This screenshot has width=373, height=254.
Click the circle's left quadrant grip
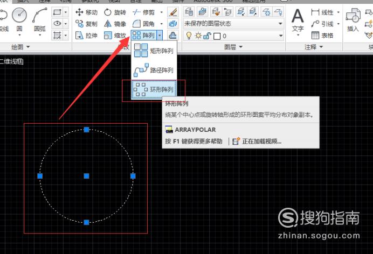click(x=40, y=176)
